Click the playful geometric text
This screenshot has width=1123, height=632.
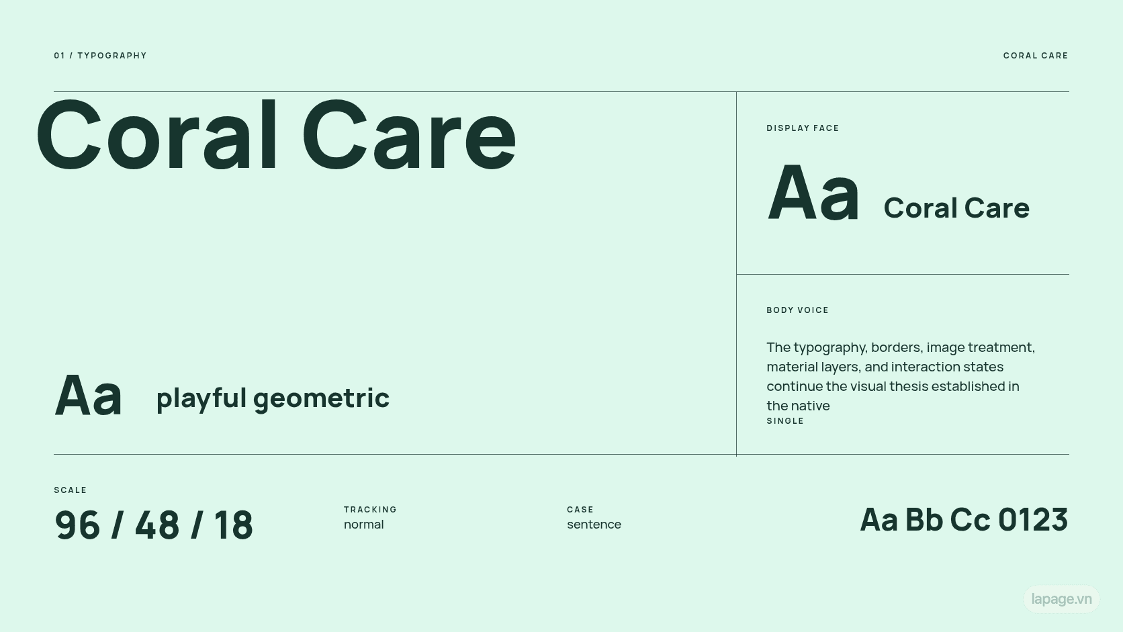click(x=273, y=398)
